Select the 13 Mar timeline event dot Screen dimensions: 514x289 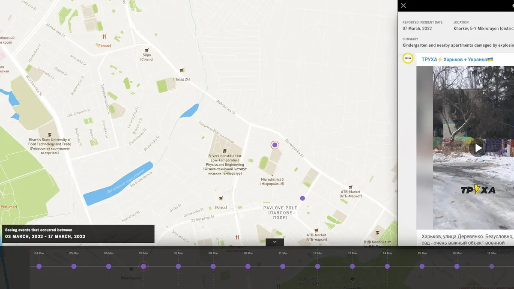click(353, 266)
